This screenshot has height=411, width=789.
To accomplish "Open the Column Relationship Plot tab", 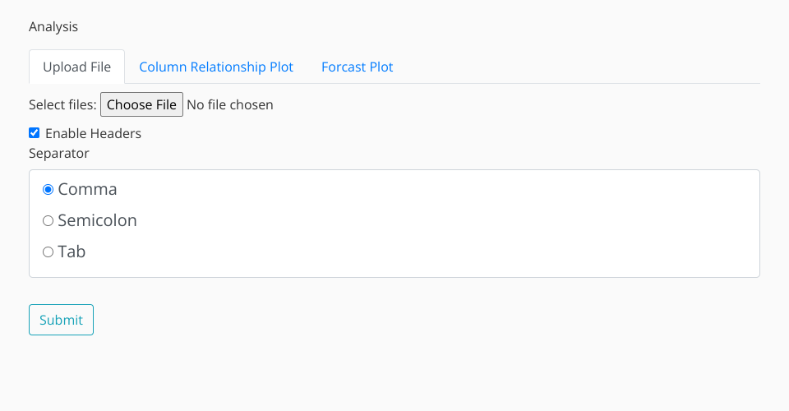I will coord(216,67).
